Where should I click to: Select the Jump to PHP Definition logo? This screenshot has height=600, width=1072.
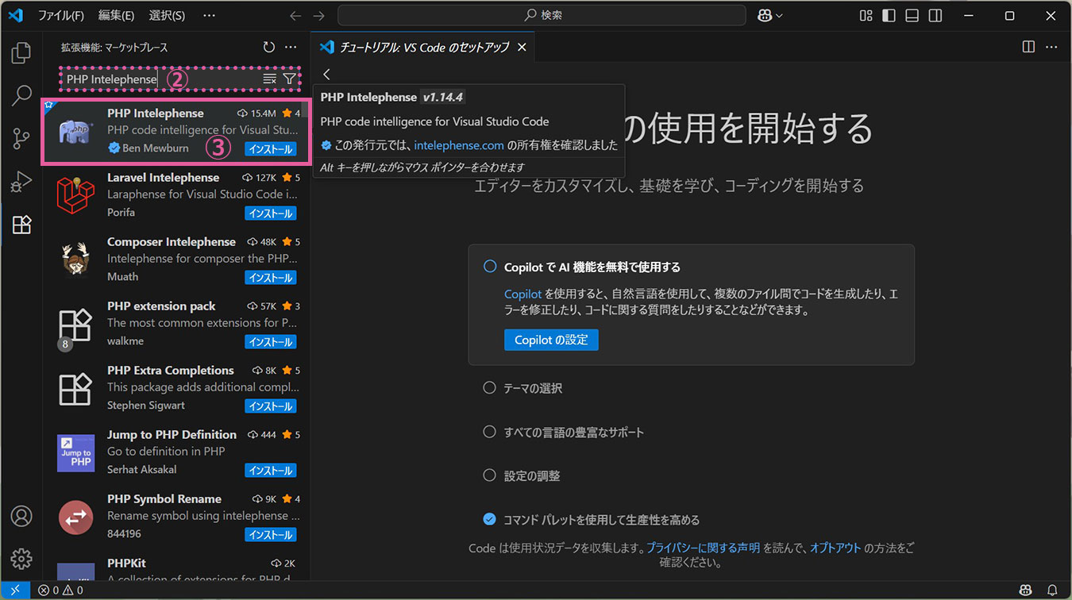pyautogui.click(x=76, y=453)
